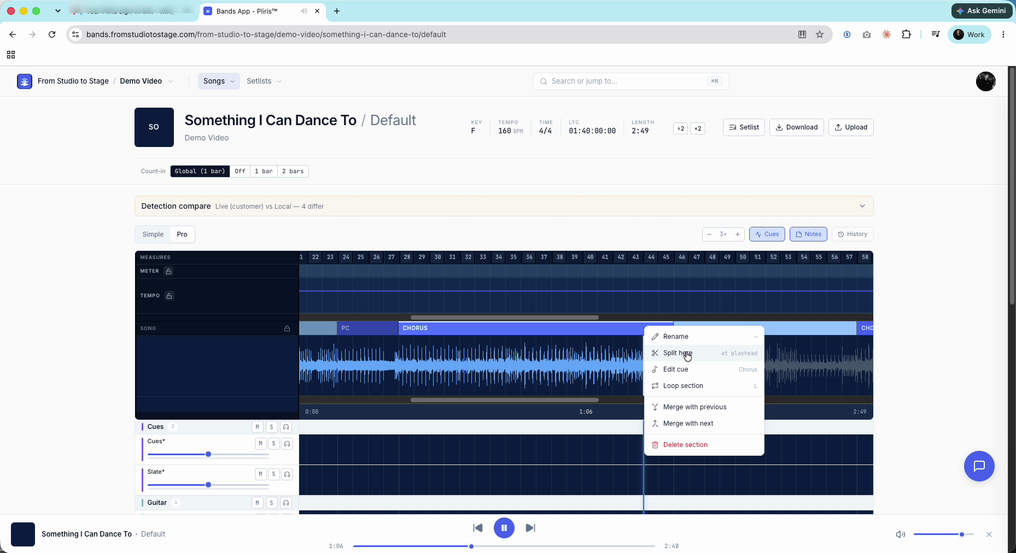1016x553 pixels.
Task: Bookmark this page with star icon
Action: (820, 34)
